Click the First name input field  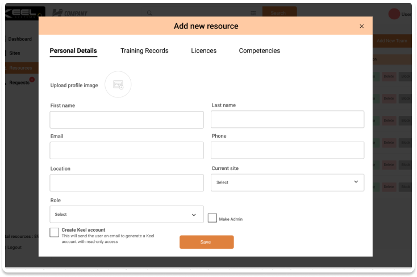(126, 120)
